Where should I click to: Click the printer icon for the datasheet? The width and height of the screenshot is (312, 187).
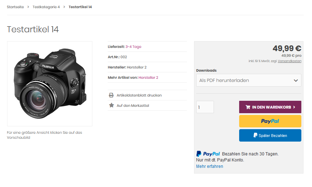[x=111, y=95]
